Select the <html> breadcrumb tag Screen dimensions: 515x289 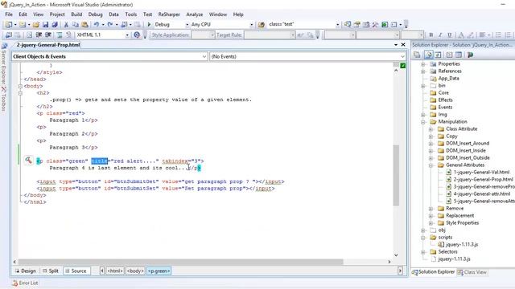(x=115, y=271)
